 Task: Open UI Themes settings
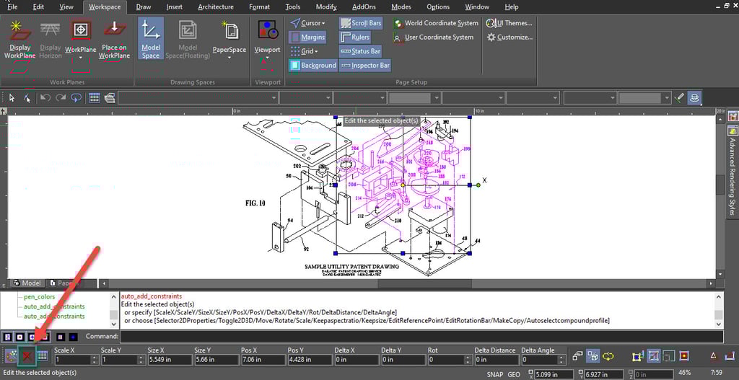coord(510,23)
